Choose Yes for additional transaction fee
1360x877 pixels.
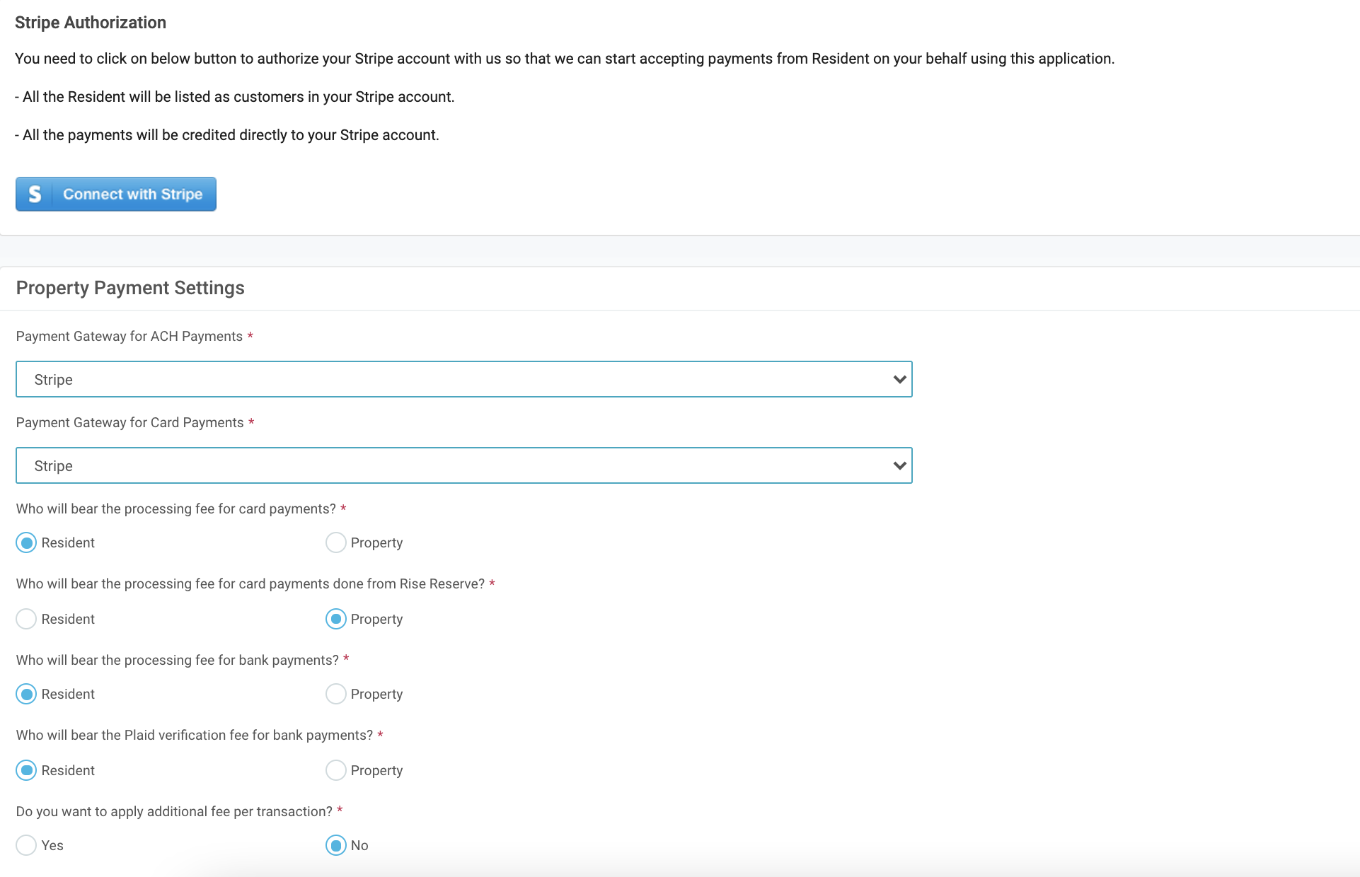[26, 846]
